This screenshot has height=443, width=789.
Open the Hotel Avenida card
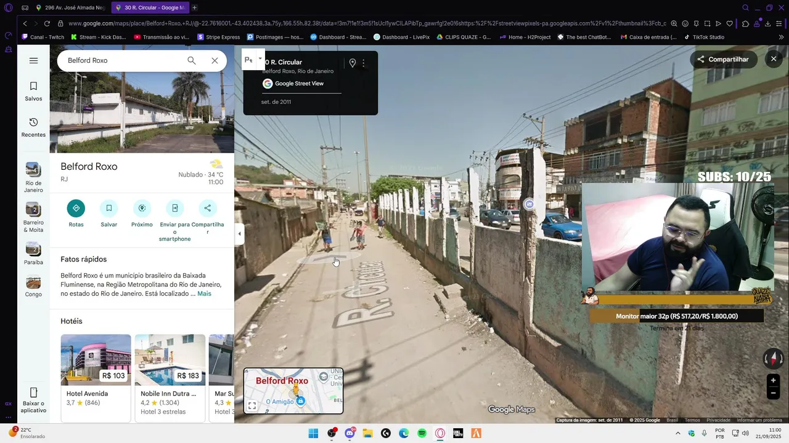(x=96, y=378)
